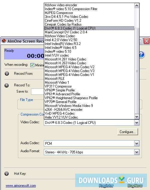Pick Intel Indeo(R) Video R3.2
Viewport: 150px width, 190px height.
(89, 44)
